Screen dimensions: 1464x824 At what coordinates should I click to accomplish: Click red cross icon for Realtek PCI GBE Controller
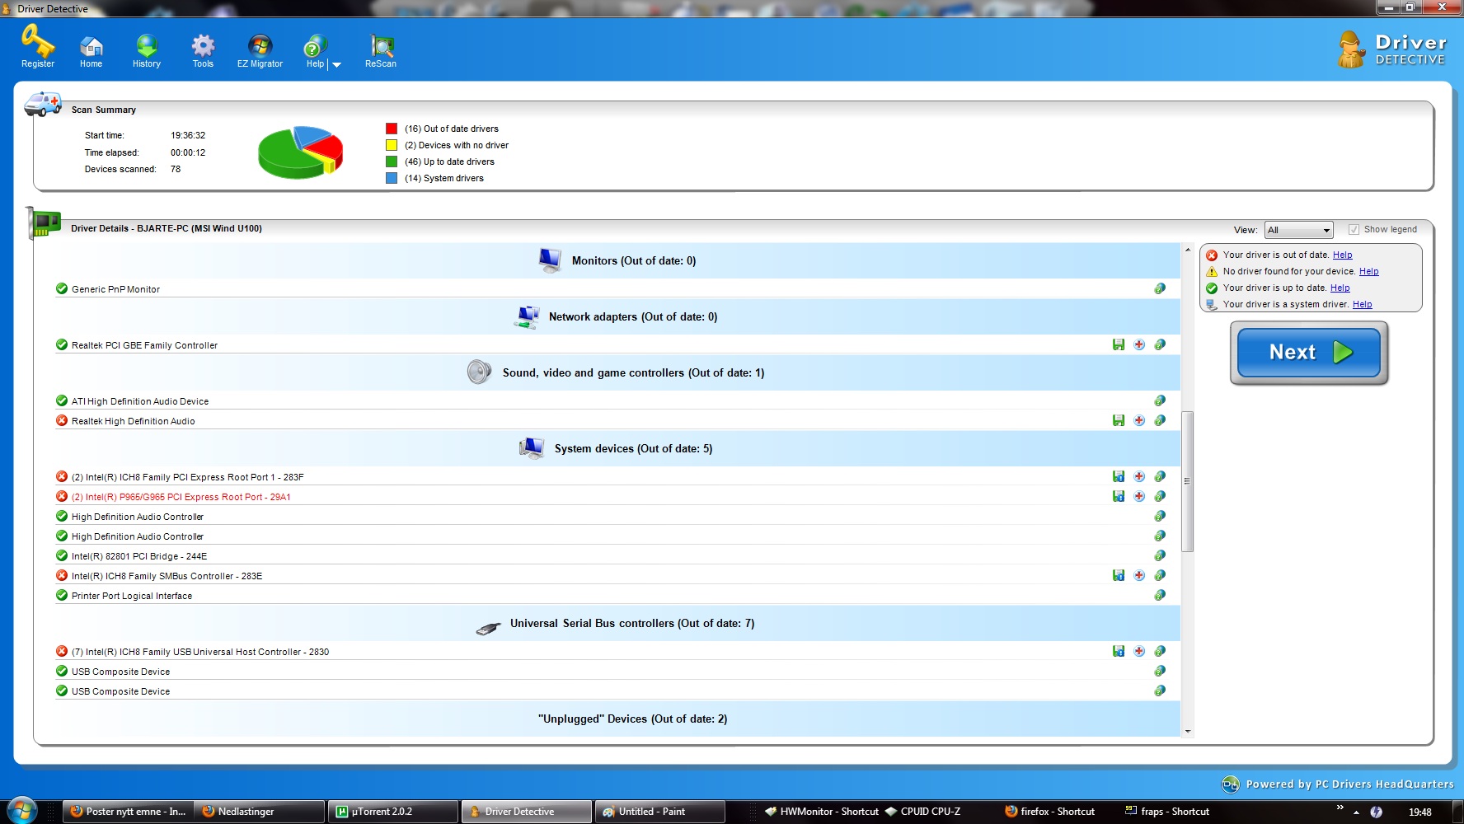tap(1139, 344)
